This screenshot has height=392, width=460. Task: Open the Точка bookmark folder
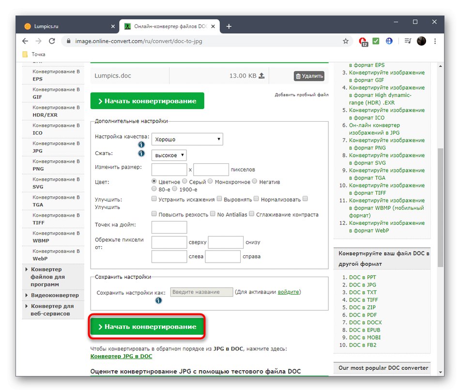coord(34,54)
